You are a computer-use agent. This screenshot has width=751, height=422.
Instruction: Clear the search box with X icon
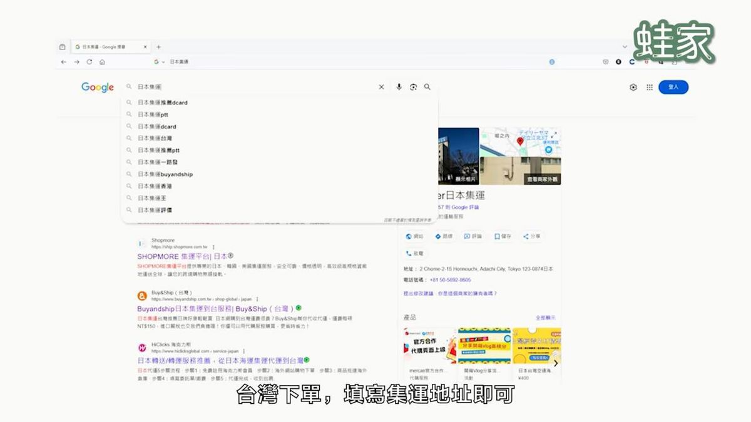point(381,87)
